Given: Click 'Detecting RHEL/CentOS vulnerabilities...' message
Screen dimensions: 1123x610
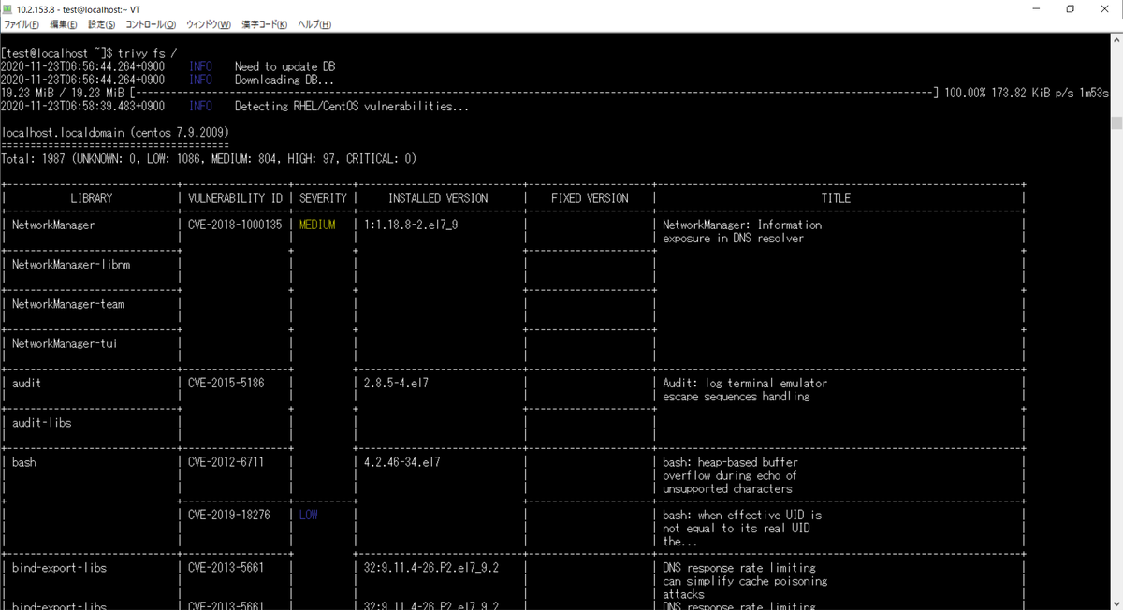Looking at the screenshot, I should [351, 106].
